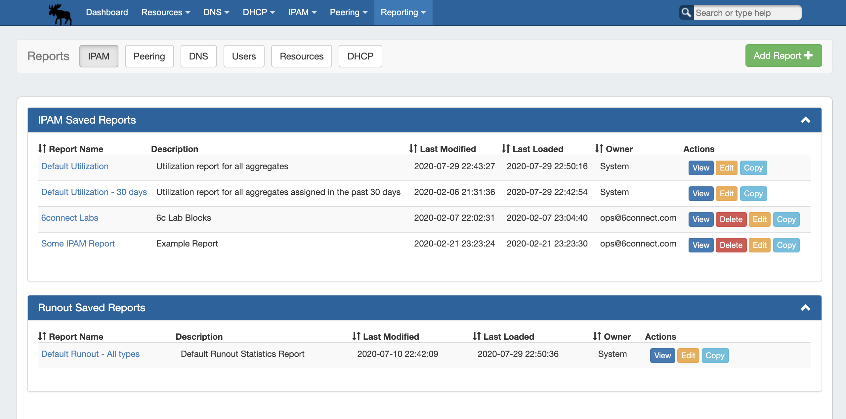Viewport: 846px width, 419px height.
Task: Open the Resources dropdown in navbar
Action: (165, 12)
